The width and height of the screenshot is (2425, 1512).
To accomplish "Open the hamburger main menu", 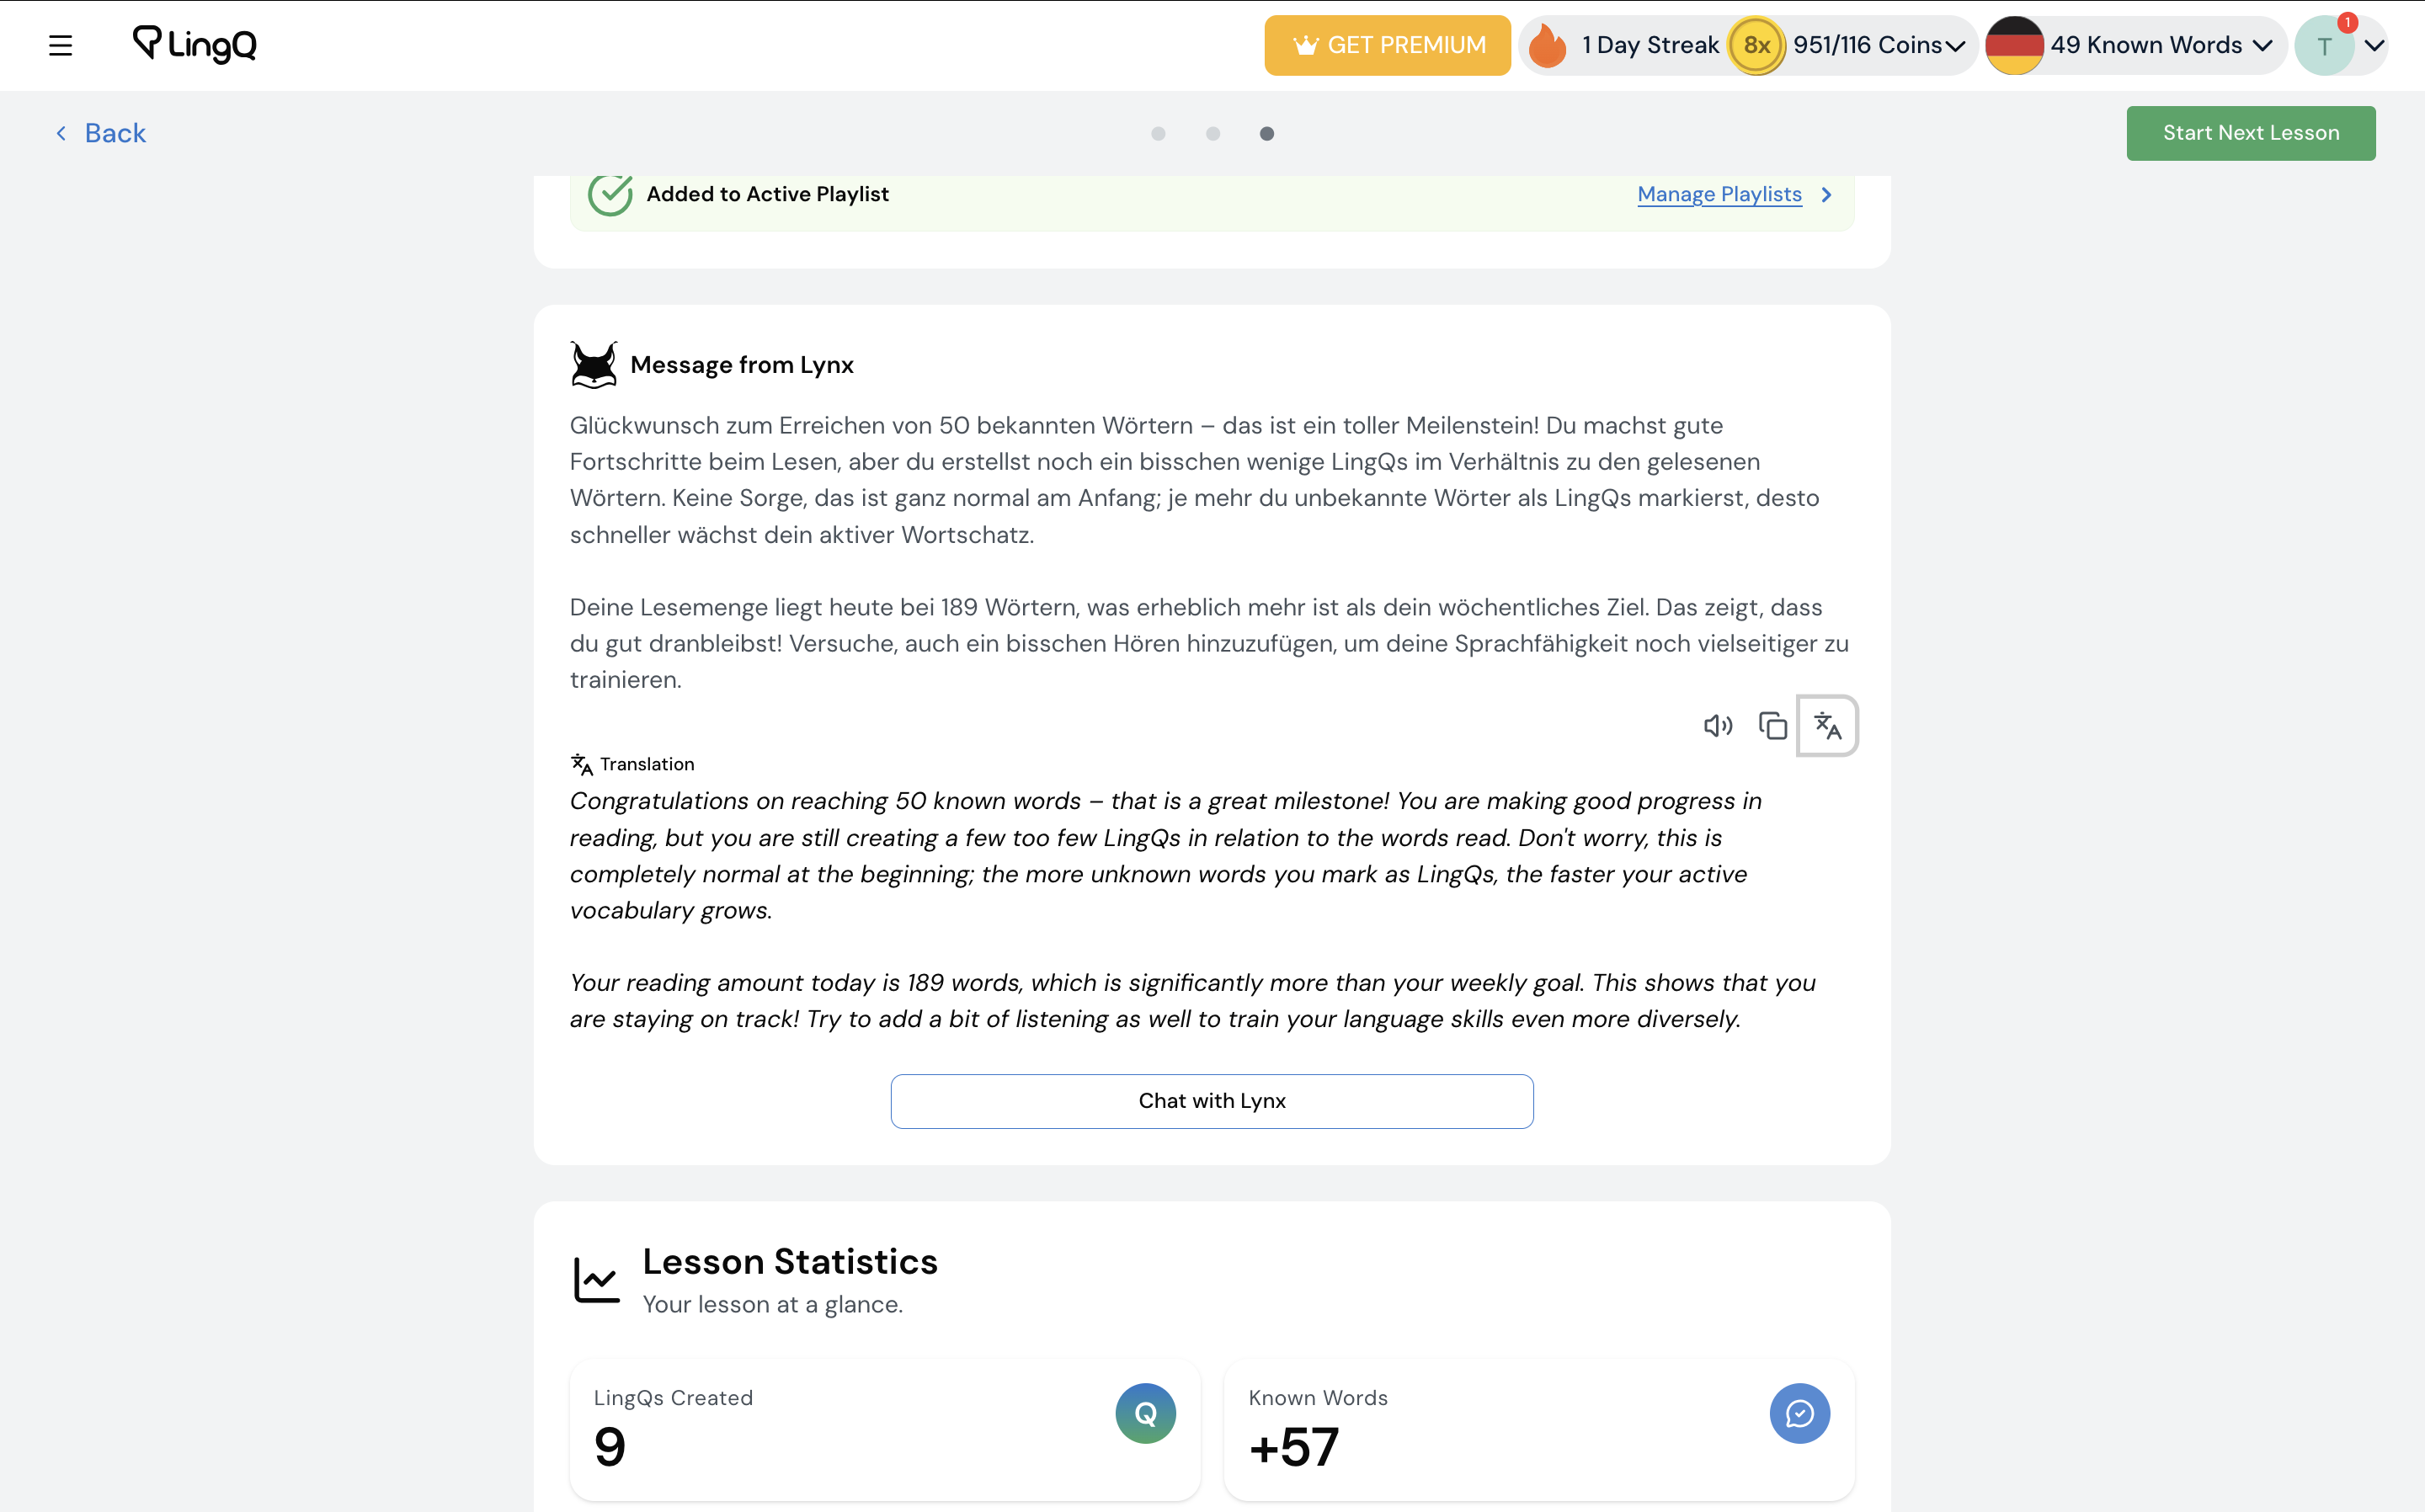I will 60,46.
